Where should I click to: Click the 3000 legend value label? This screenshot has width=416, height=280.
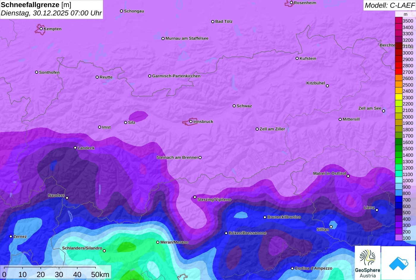coord(408,53)
